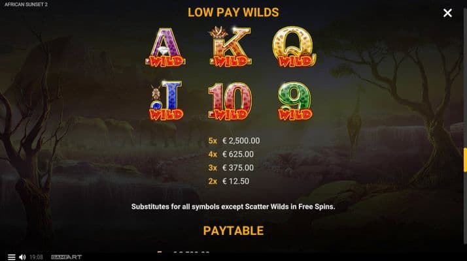
Task: Click the purple A Wild symbol
Action: [165, 47]
